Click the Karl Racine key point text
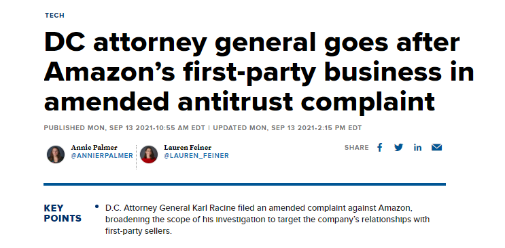 [x=267, y=220]
